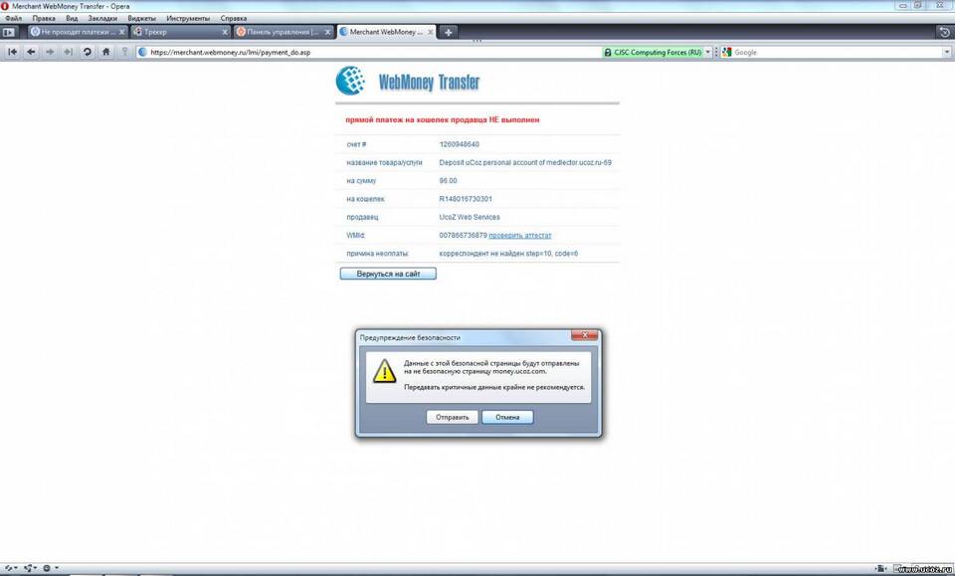
Task: Go to the home page
Action: pos(106,53)
